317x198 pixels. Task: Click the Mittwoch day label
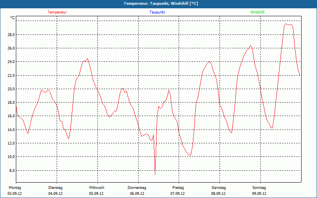(x=97, y=188)
